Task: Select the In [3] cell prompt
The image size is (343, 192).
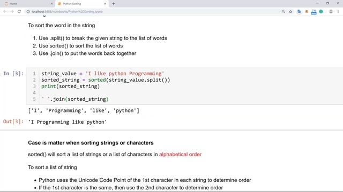Action: click(13, 74)
